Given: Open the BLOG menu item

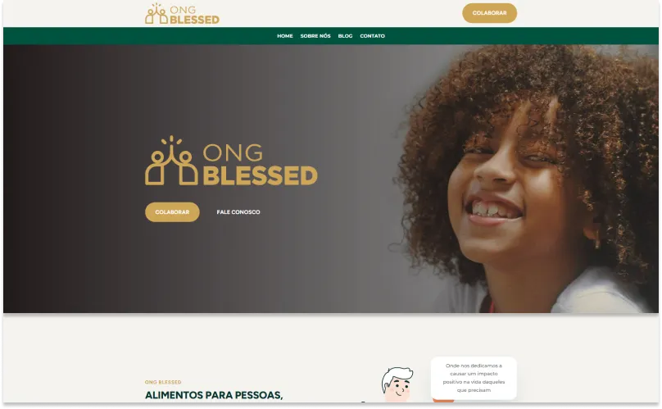Looking at the screenshot, I should [345, 36].
